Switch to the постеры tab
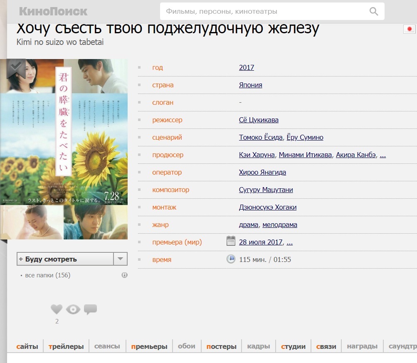This screenshot has height=363, width=417. 221,346
